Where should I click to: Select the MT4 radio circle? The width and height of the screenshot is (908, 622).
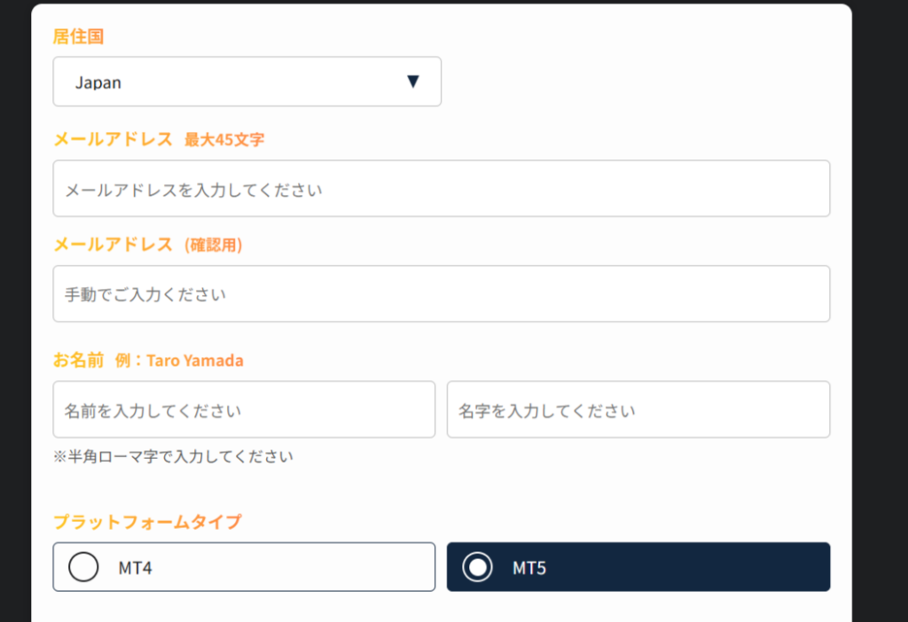83,567
